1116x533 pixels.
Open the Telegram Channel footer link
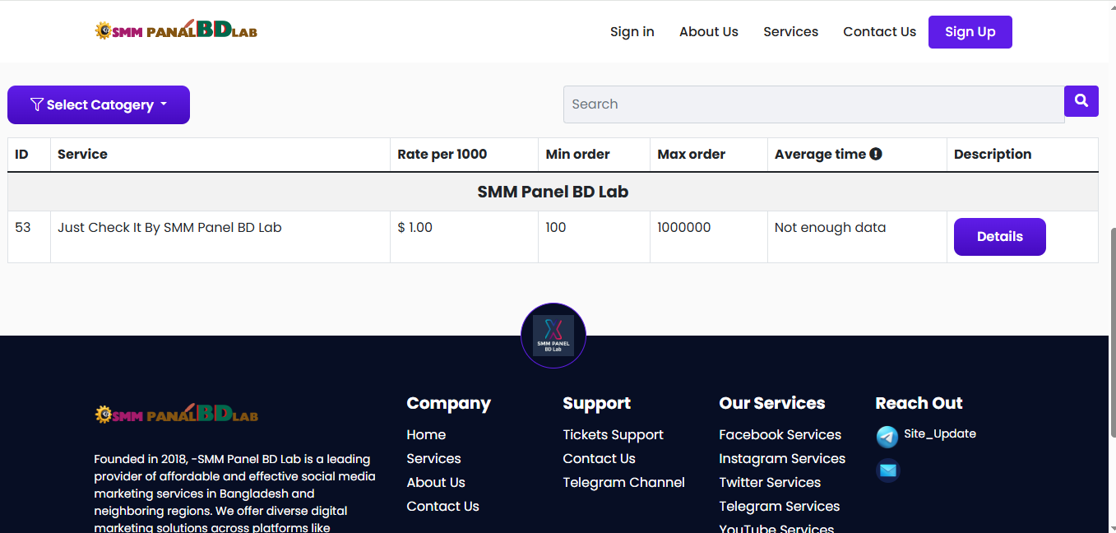(623, 483)
